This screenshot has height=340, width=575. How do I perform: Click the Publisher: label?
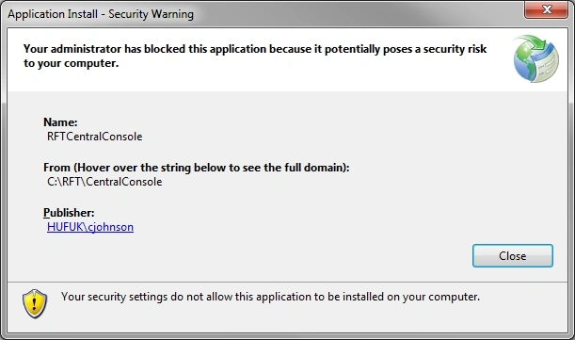coord(69,213)
